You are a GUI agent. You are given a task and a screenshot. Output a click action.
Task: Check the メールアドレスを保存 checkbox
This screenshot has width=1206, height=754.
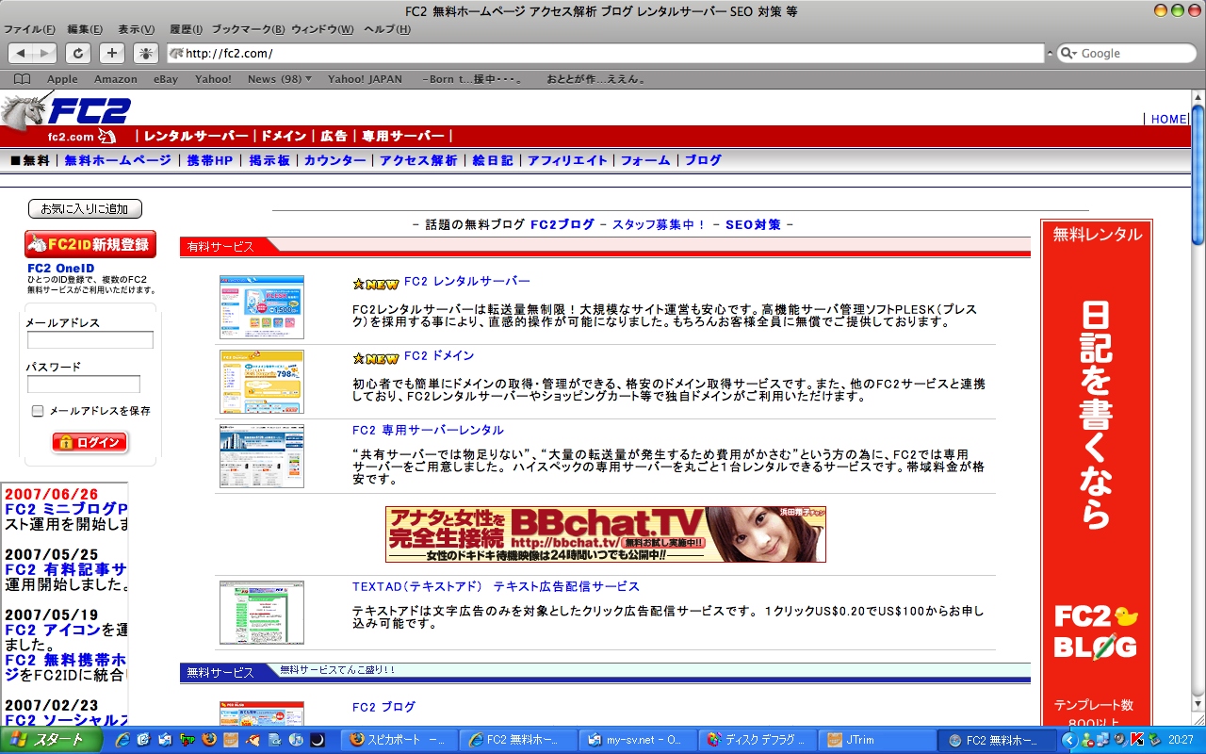coord(38,411)
